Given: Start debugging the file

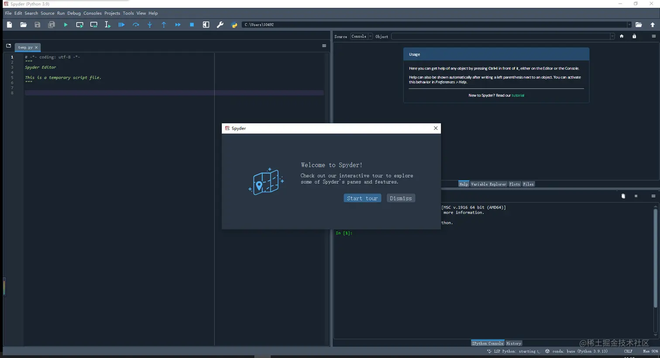Looking at the screenshot, I should 122,25.
